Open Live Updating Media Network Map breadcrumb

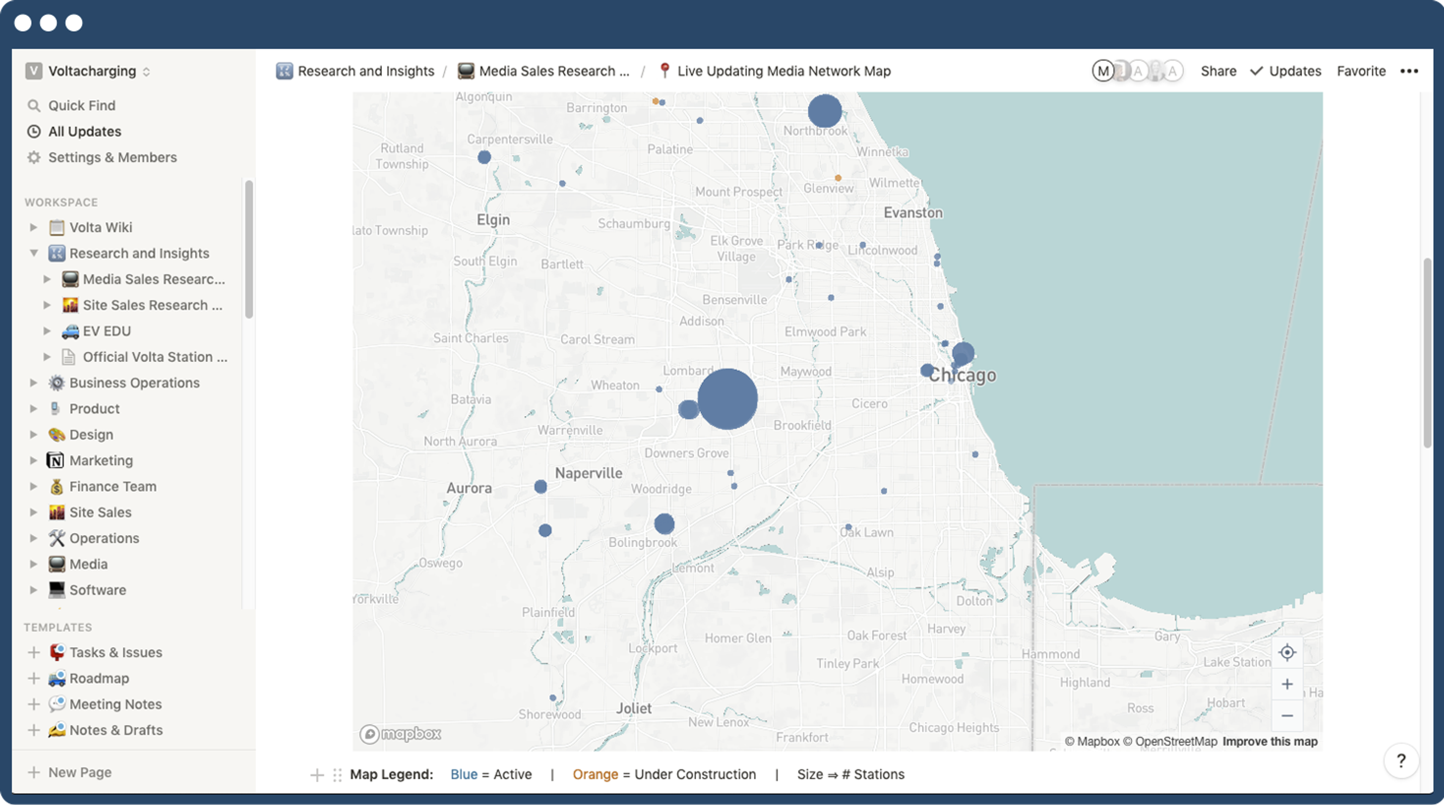coord(775,71)
